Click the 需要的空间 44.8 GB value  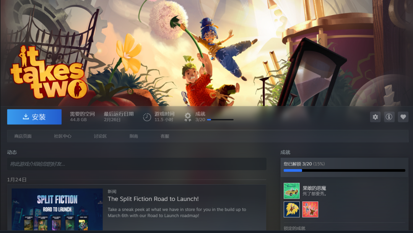(78, 120)
